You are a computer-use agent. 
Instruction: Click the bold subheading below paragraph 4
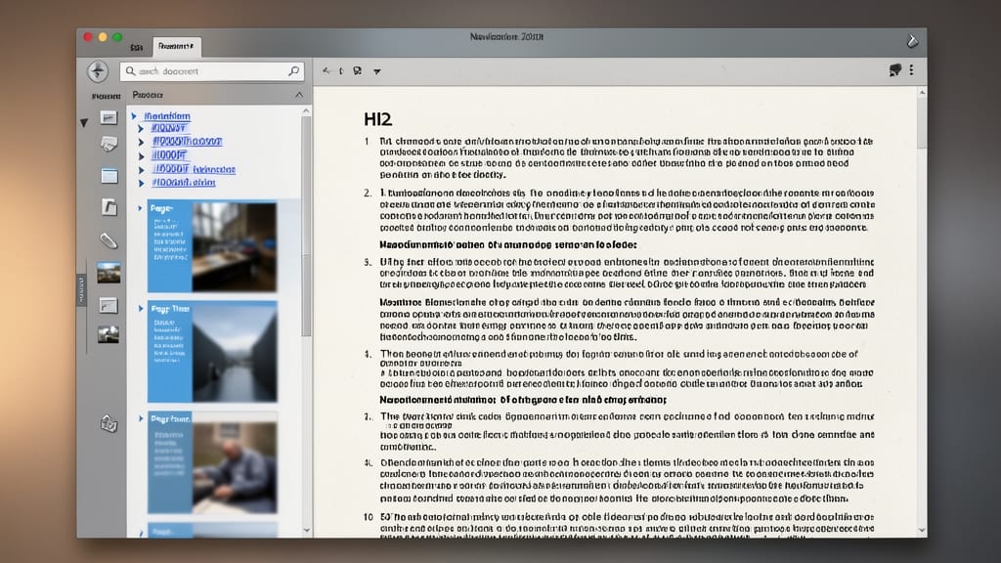pos(523,400)
